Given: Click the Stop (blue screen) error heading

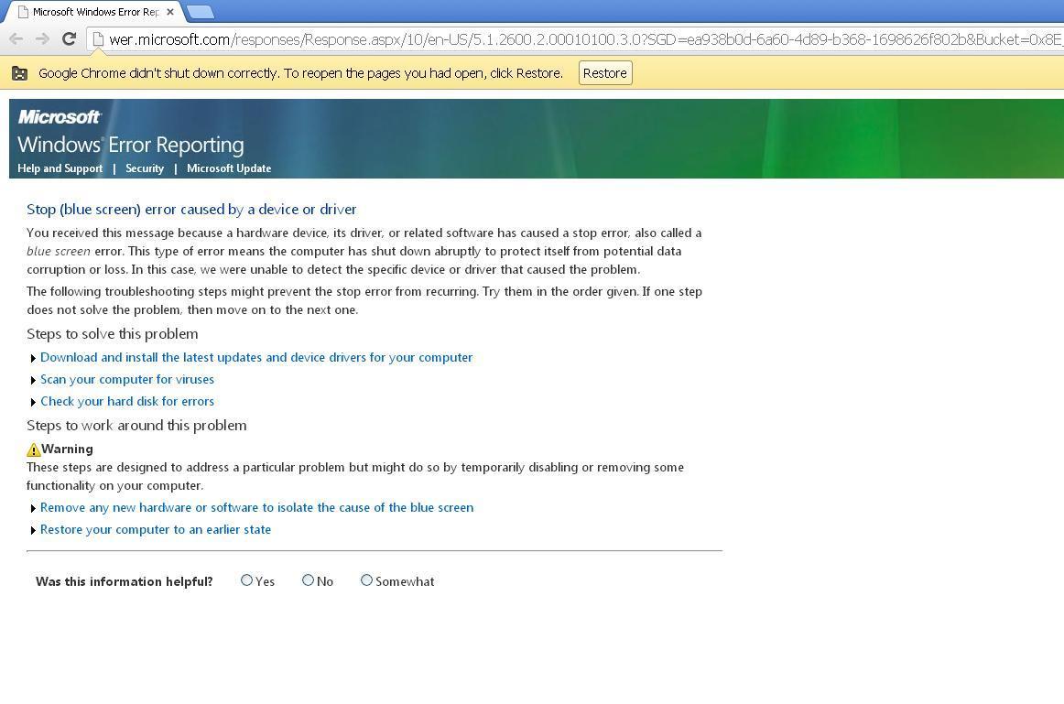Looking at the screenshot, I should coord(191,210).
